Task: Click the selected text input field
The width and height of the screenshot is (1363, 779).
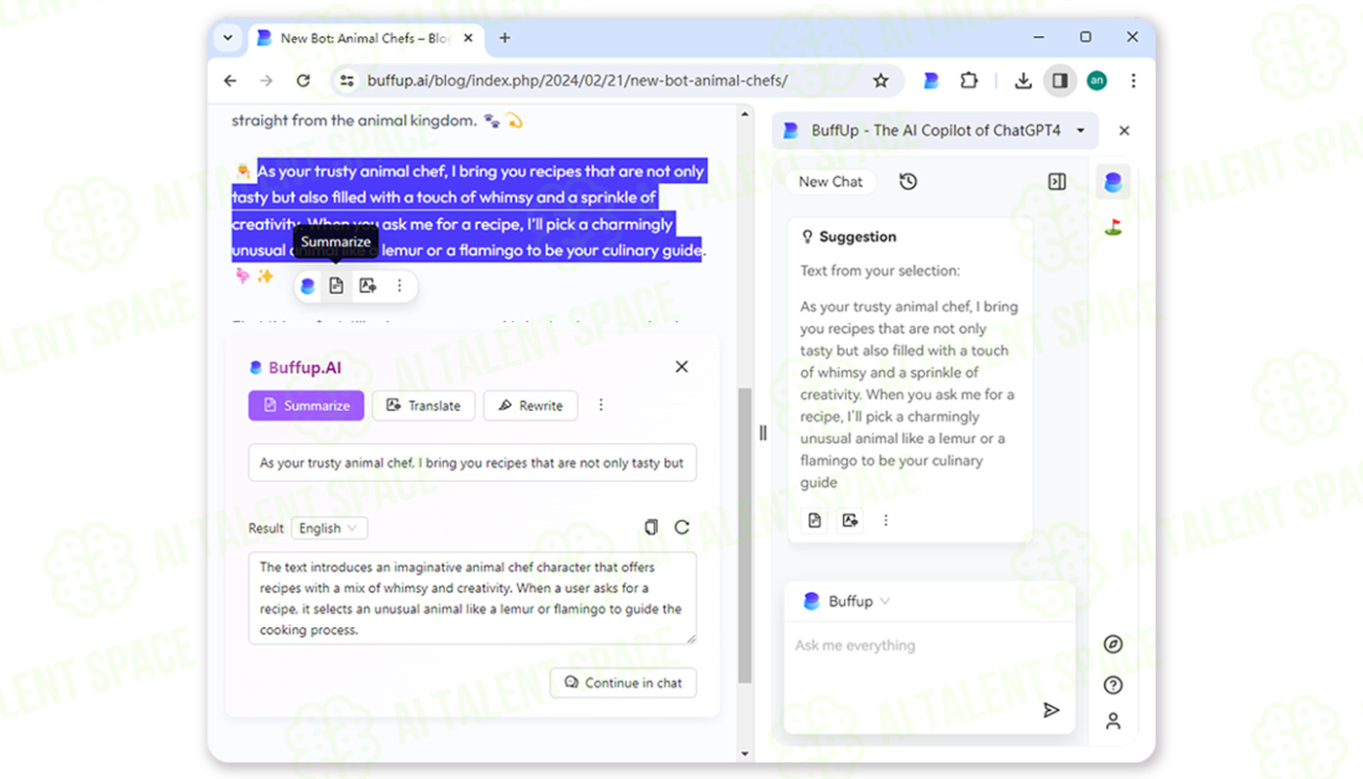Action: coord(472,464)
